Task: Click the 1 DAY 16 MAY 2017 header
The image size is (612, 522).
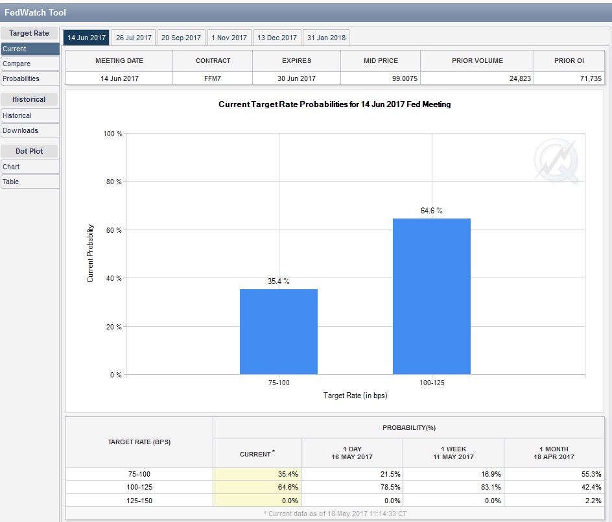Action: [352, 453]
